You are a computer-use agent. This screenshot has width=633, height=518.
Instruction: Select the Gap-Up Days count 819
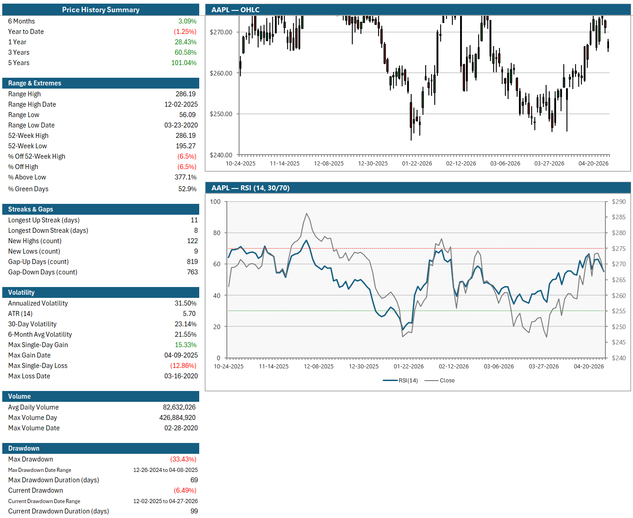coord(192,262)
